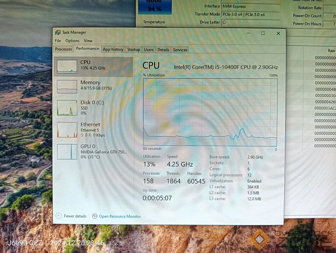Click the Rotation Rate label
The width and height of the screenshot is (336, 253).
[310, 8]
